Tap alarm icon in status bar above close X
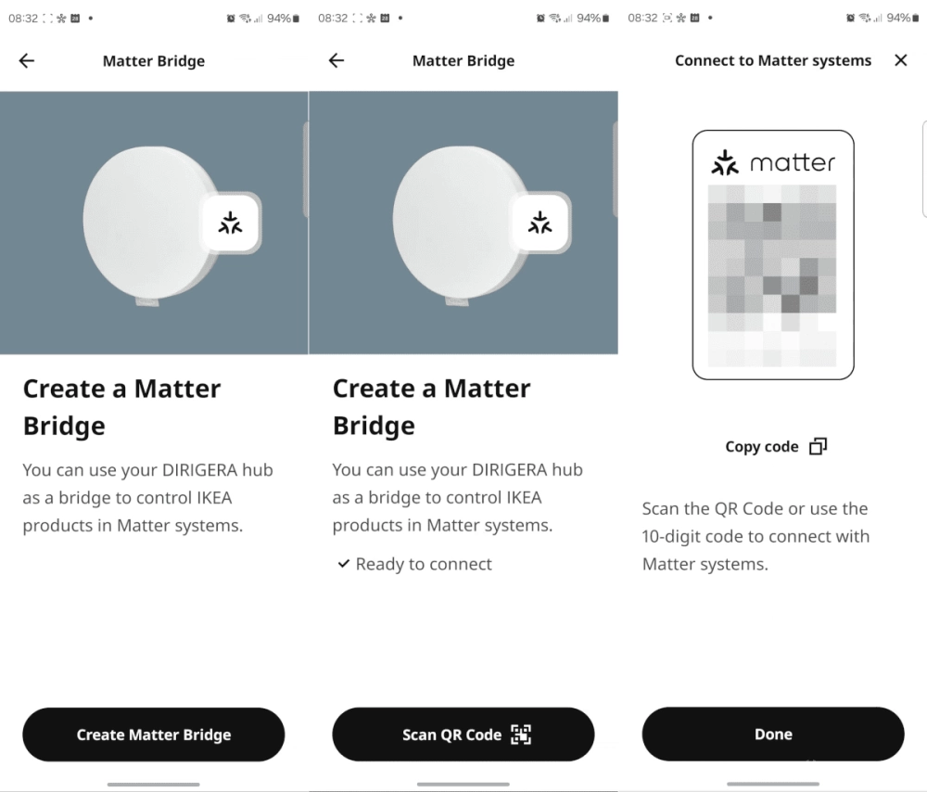 [x=851, y=19]
